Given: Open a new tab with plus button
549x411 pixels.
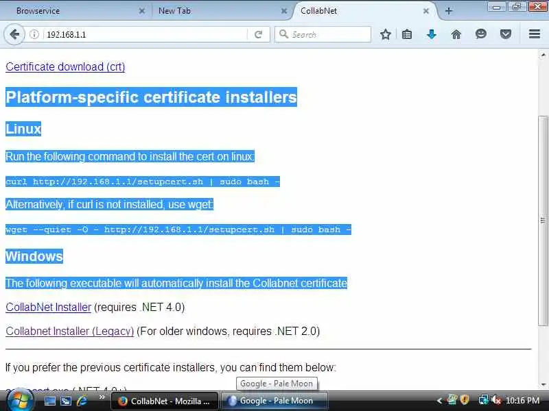Looking at the screenshot, I should (x=449, y=11).
